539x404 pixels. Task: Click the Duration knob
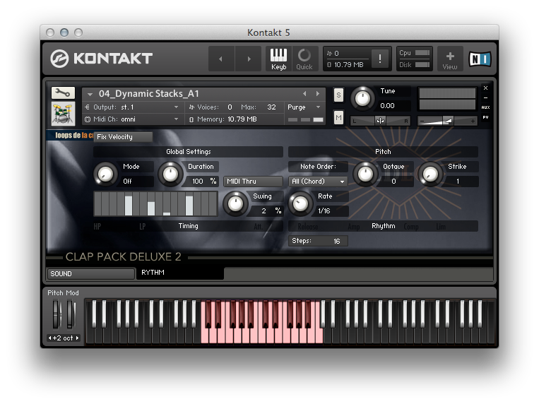170,174
